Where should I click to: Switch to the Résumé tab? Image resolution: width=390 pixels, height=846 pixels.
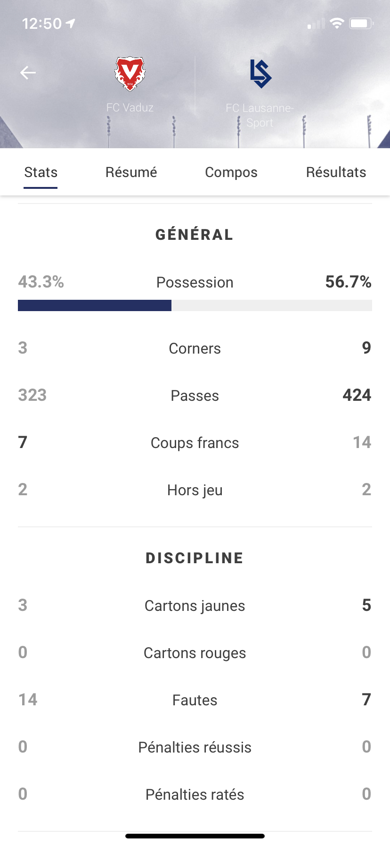(131, 172)
